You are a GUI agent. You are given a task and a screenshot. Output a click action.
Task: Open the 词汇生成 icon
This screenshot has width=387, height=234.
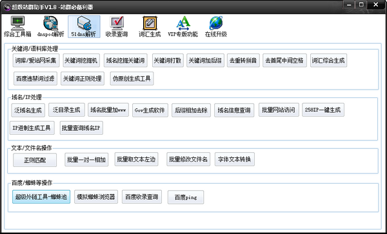point(150,26)
